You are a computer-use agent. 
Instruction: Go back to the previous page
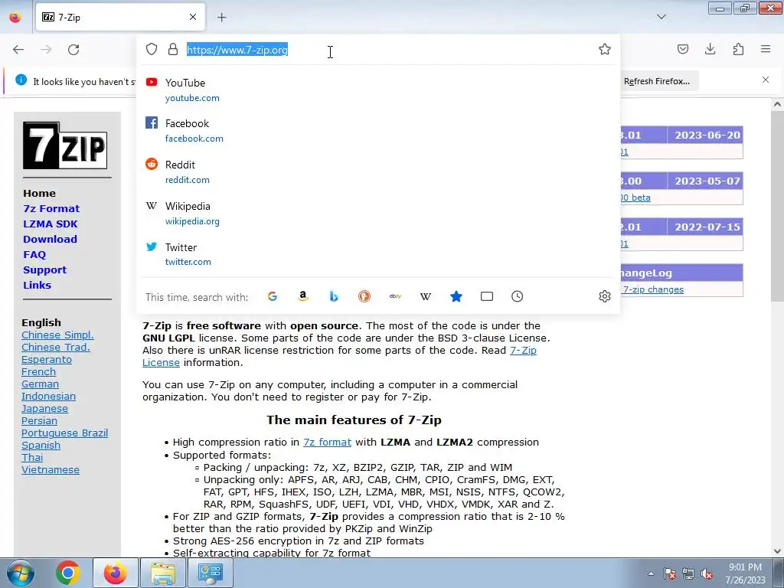(x=18, y=50)
